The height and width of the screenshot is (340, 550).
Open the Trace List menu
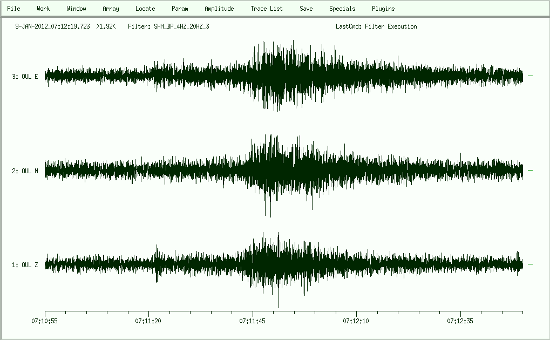(267, 9)
